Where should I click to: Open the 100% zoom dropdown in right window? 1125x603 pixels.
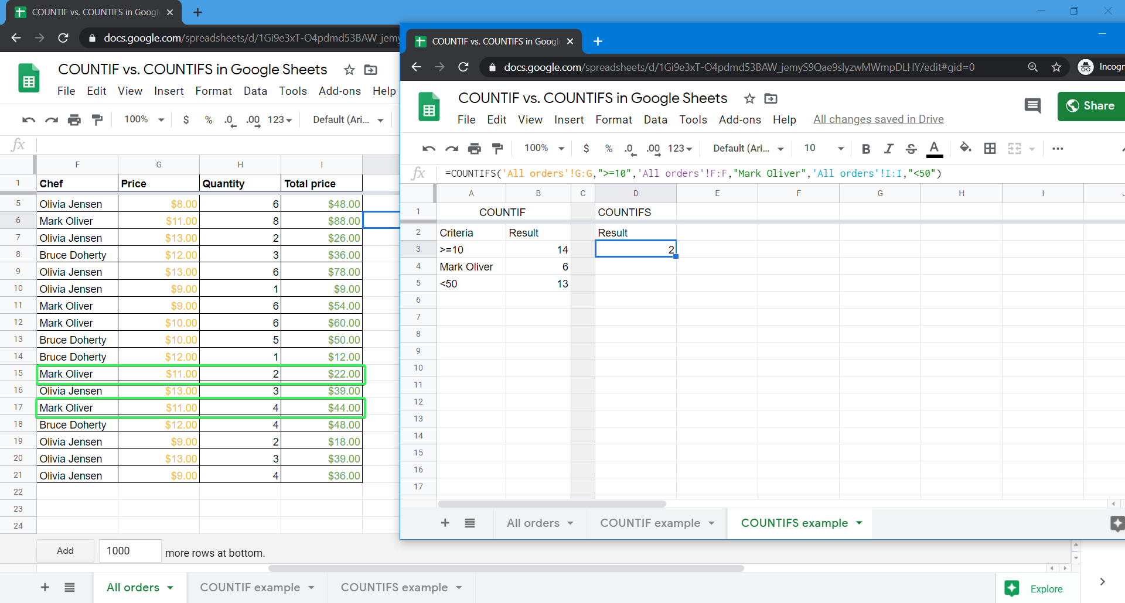point(544,148)
